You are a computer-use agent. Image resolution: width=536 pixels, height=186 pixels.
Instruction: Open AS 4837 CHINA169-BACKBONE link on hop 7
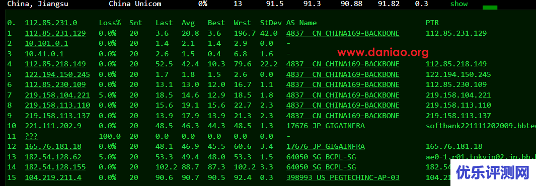point(343,95)
